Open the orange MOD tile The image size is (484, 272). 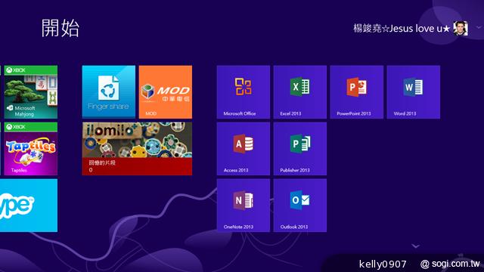[x=166, y=92]
